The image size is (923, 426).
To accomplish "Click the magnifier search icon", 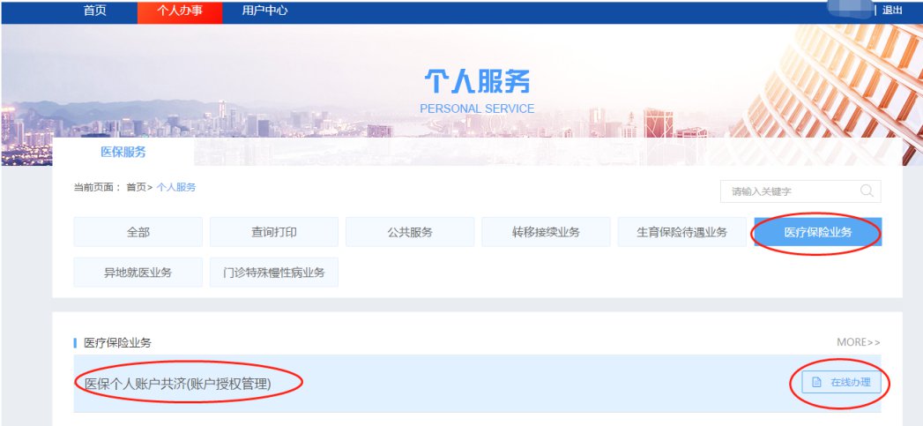I will point(867,191).
